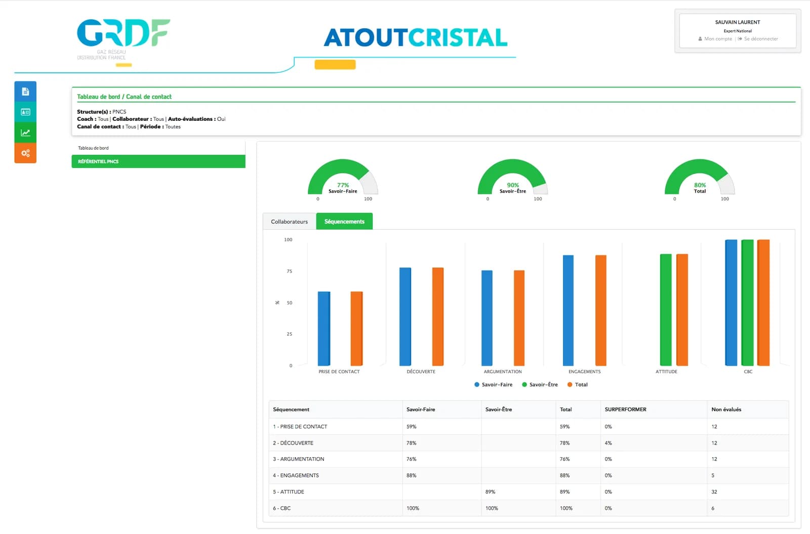The image size is (810, 534).
Task: Click the 80% Total gauge
Action: click(700, 177)
